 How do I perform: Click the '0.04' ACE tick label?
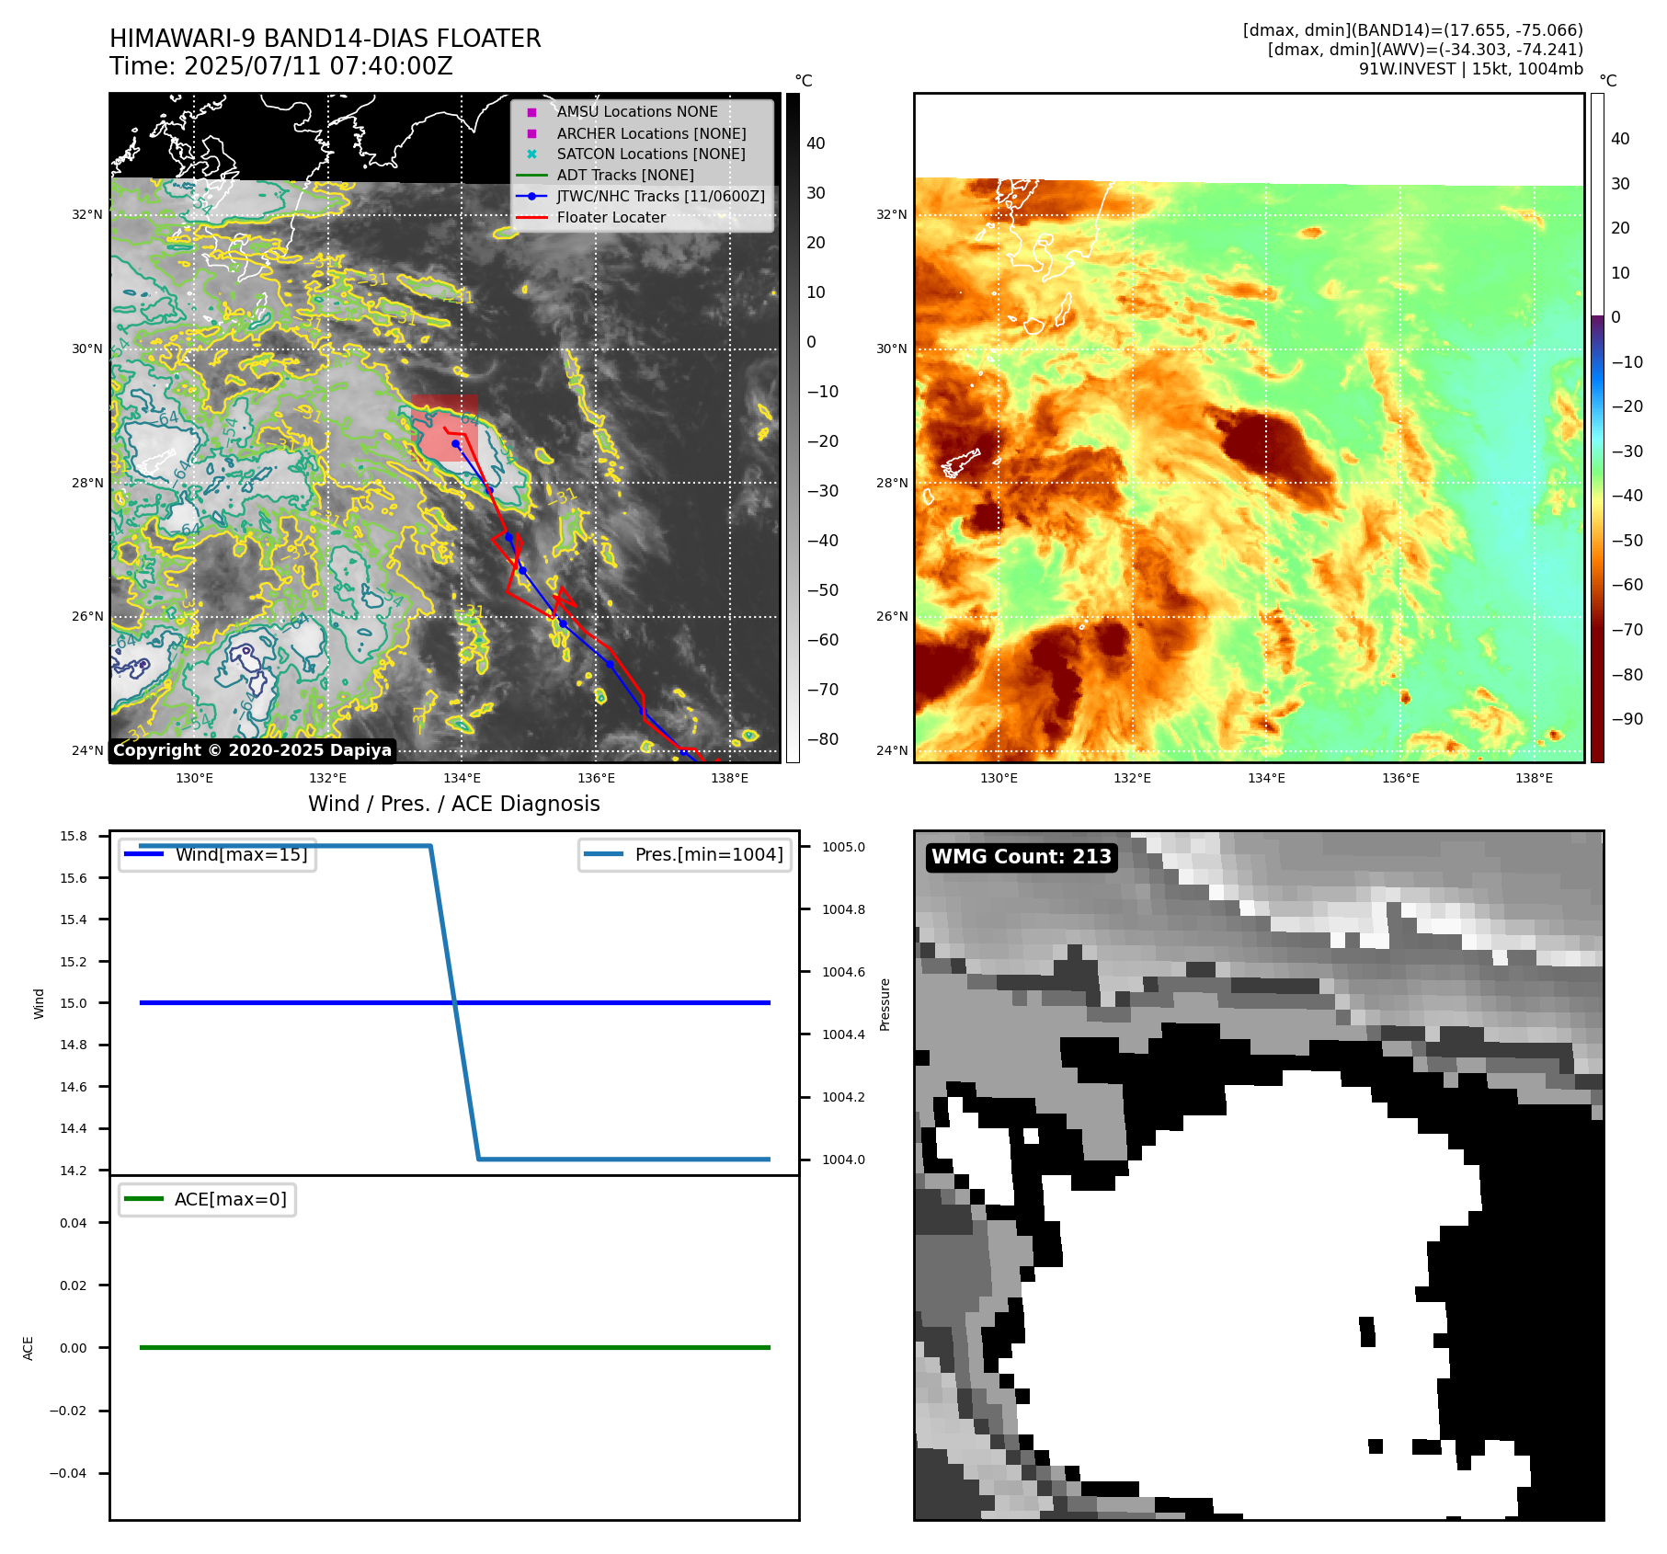(74, 1223)
